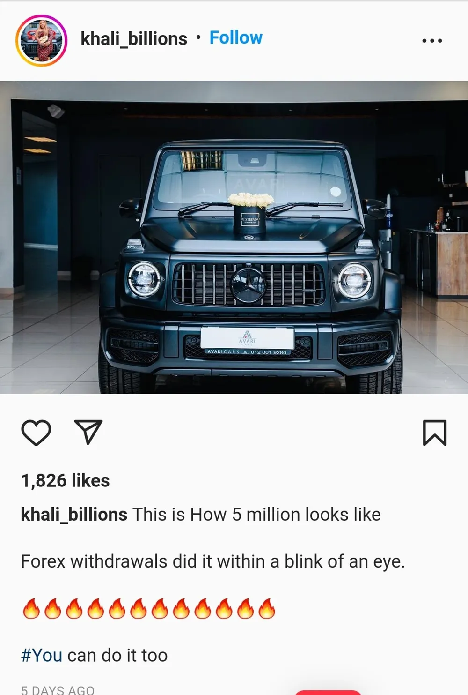Open the khali_billions username in the header
The height and width of the screenshot is (695, 468).
pos(134,38)
